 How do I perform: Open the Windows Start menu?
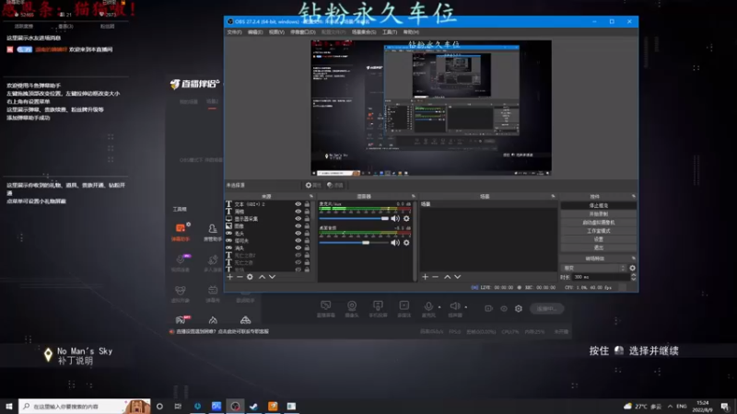point(9,406)
